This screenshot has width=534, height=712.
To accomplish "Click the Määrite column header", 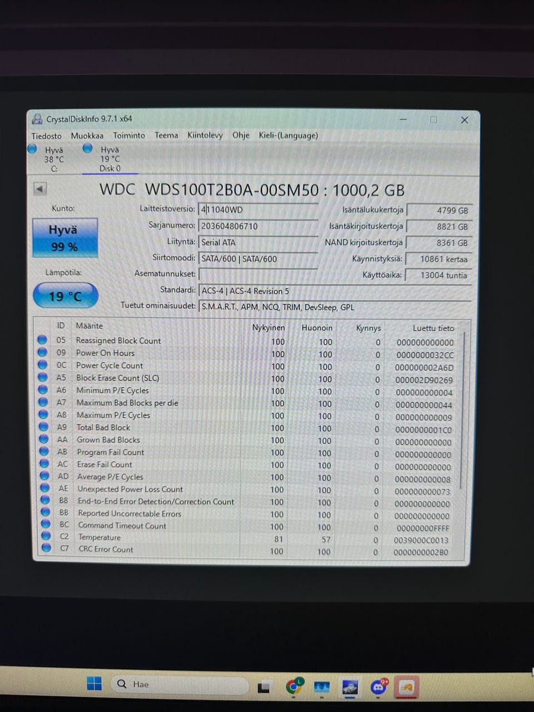I will pos(90,325).
